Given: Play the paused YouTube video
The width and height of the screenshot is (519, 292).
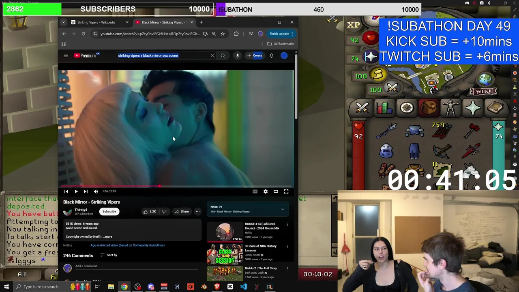Looking at the screenshot, I should tap(76, 191).
